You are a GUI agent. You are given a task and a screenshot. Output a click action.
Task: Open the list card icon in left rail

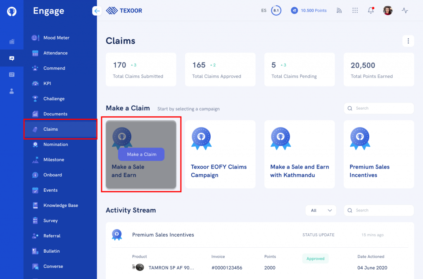coord(12,75)
